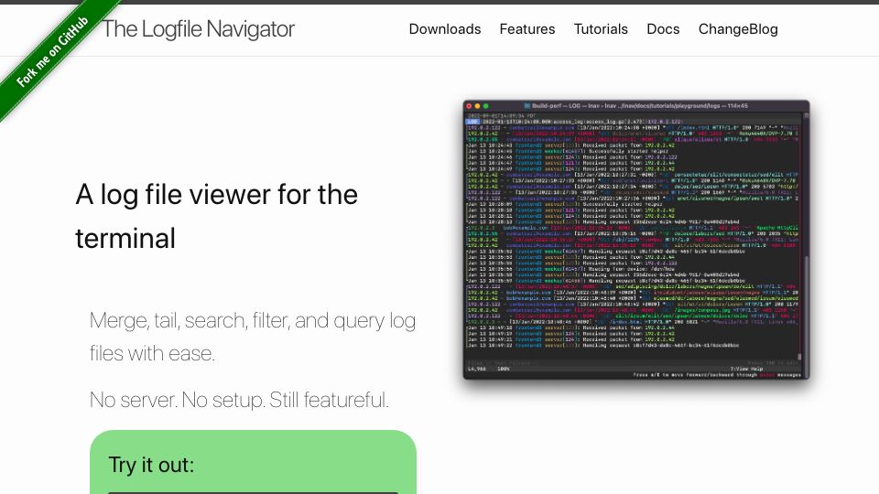
Task: Visit the ChangeBlog page
Action: (738, 29)
